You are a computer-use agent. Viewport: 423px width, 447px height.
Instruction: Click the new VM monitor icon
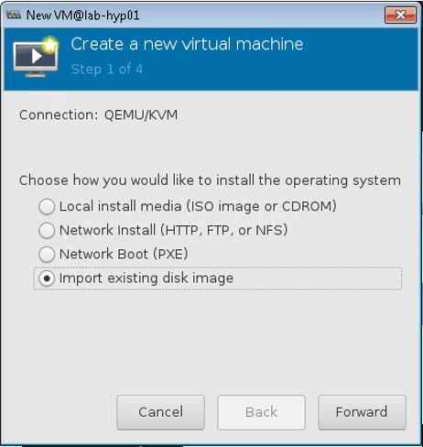pos(36,58)
